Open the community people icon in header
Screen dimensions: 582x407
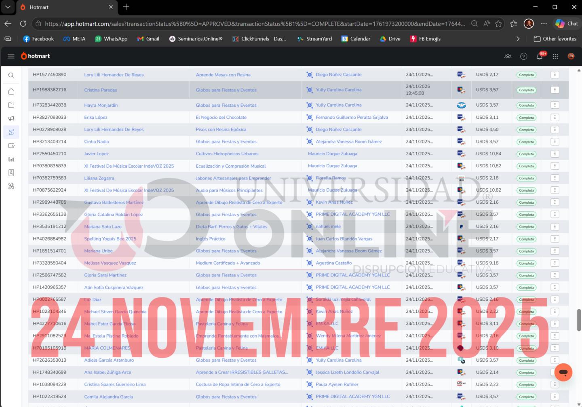(508, 56)
